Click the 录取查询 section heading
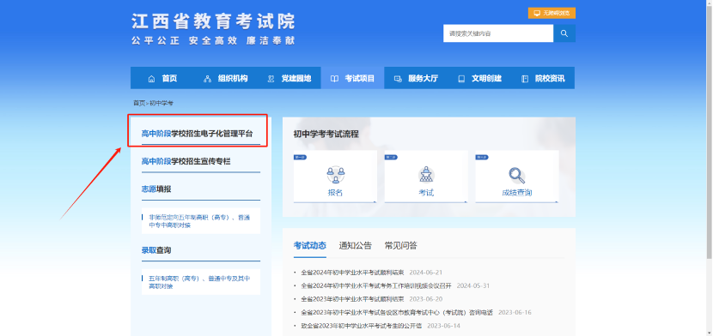The height and width of the screenshot is (336, 713). 156,250
